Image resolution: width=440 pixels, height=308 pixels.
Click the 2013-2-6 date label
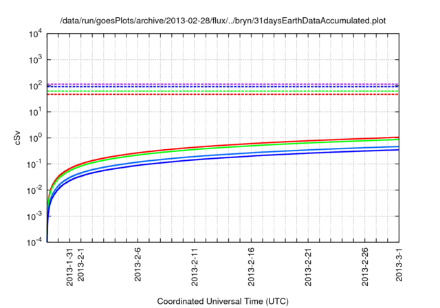pos(137,265)
